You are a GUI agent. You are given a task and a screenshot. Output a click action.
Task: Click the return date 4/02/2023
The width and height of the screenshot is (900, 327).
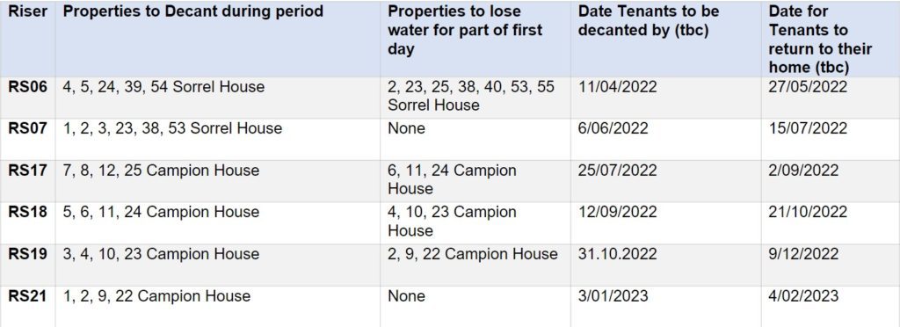pyautogui.click(x=803, y=296)
